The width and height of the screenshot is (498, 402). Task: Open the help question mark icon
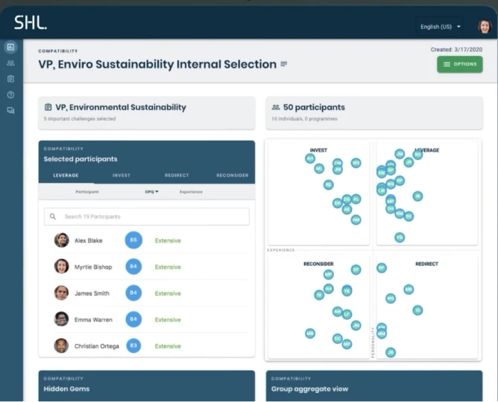tap(10, 95)
